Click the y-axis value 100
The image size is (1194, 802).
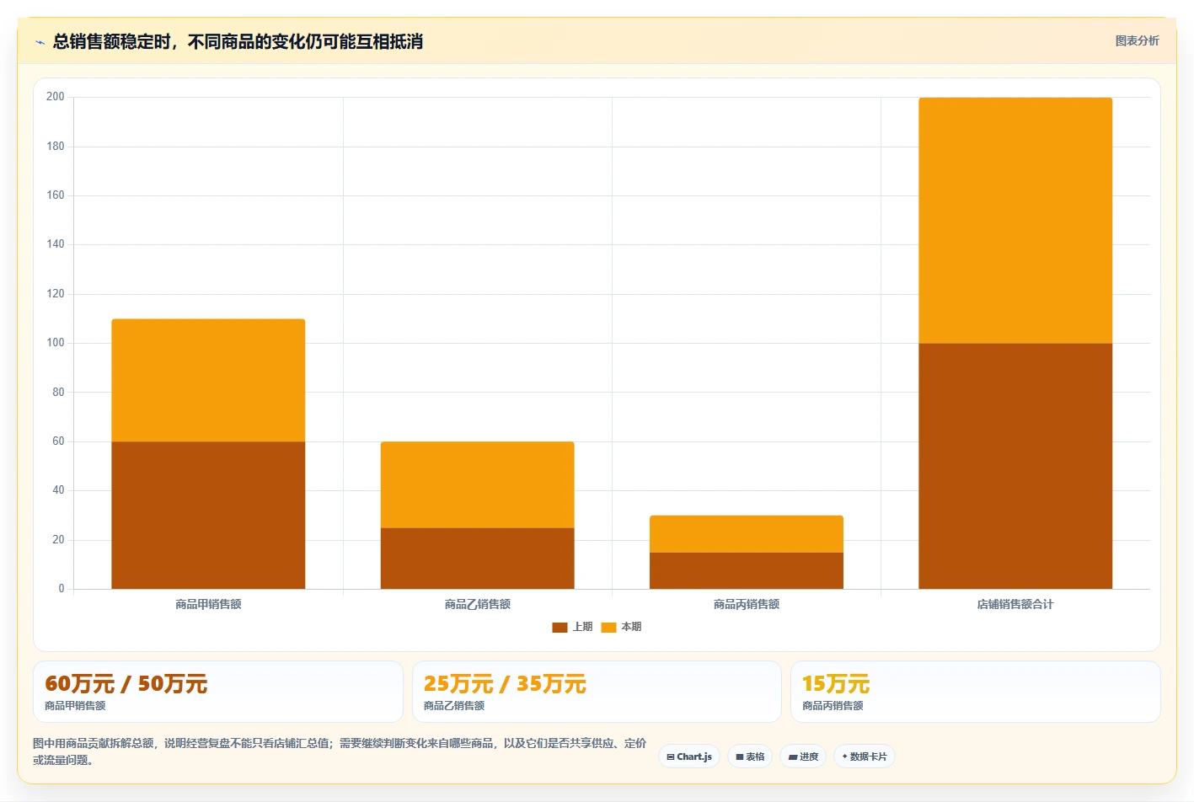tap(56, 343)
